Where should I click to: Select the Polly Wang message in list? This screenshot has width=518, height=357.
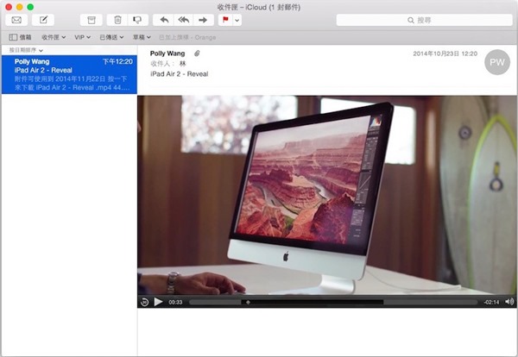(x=69, y=74)
